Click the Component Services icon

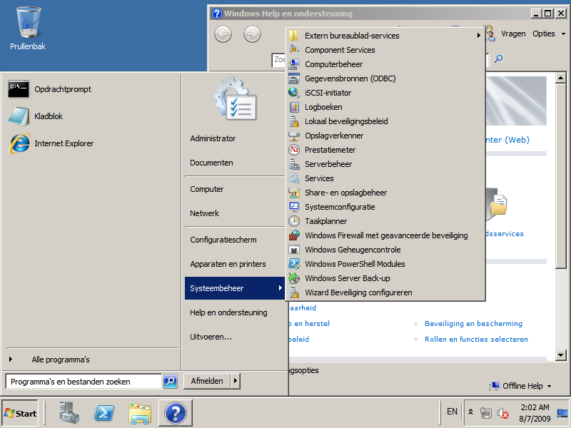pos(294,50)
